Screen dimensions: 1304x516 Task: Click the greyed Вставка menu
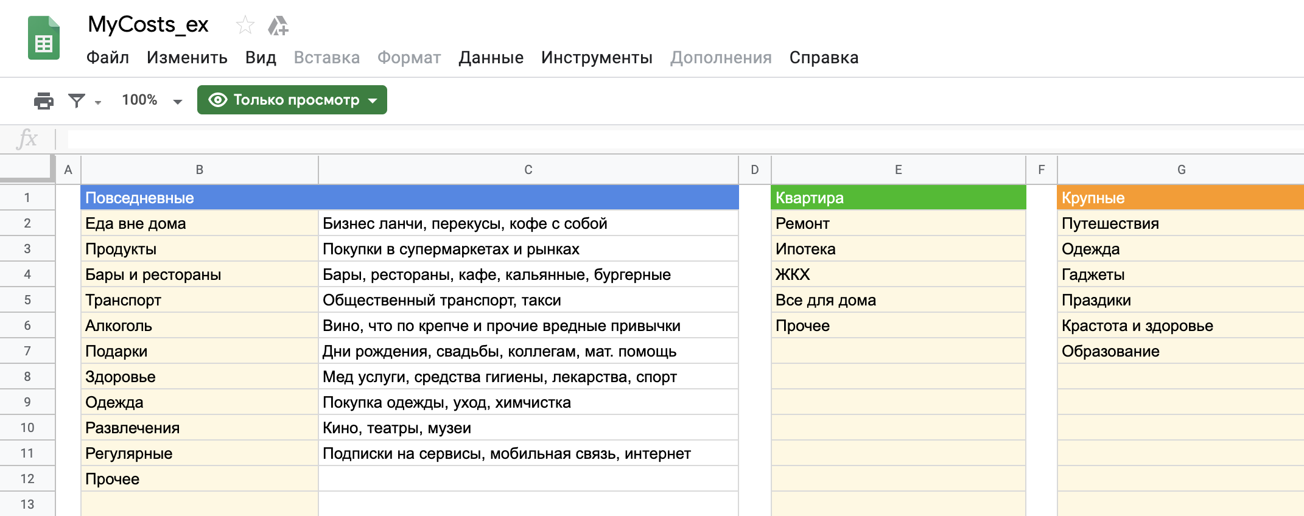327,58
